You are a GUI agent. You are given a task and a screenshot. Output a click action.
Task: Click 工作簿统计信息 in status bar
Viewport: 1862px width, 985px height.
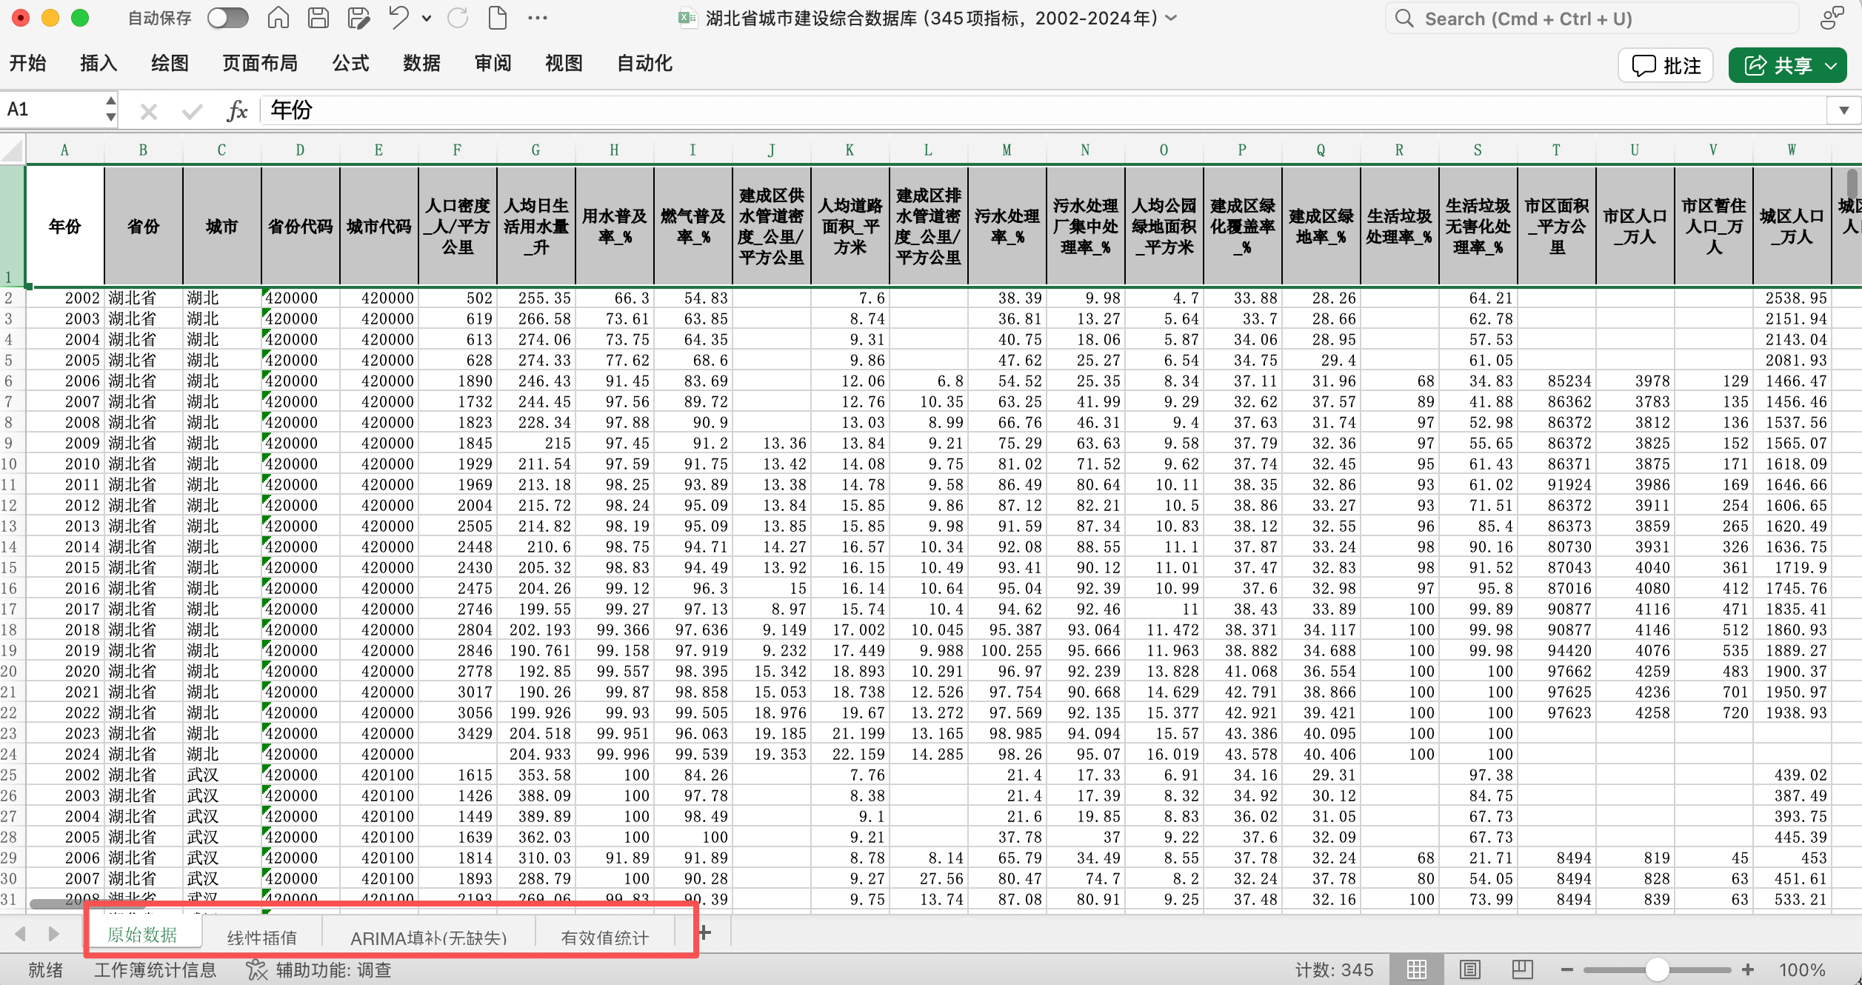(x=155, y=969)
